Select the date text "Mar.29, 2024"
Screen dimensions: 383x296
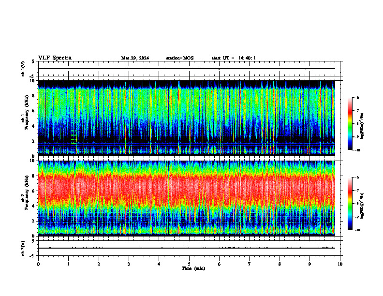135,58
